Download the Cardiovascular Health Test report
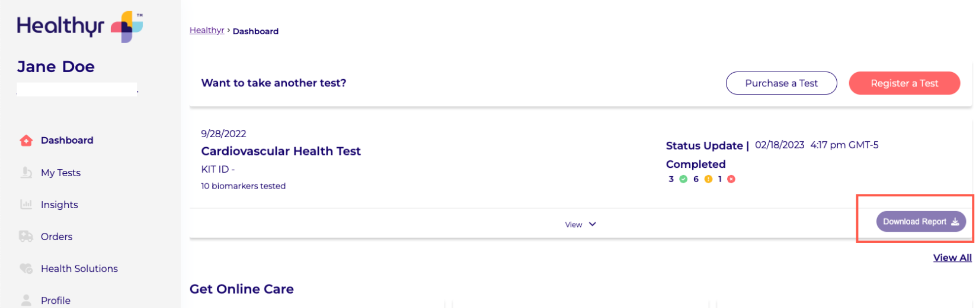 (920, 222)
